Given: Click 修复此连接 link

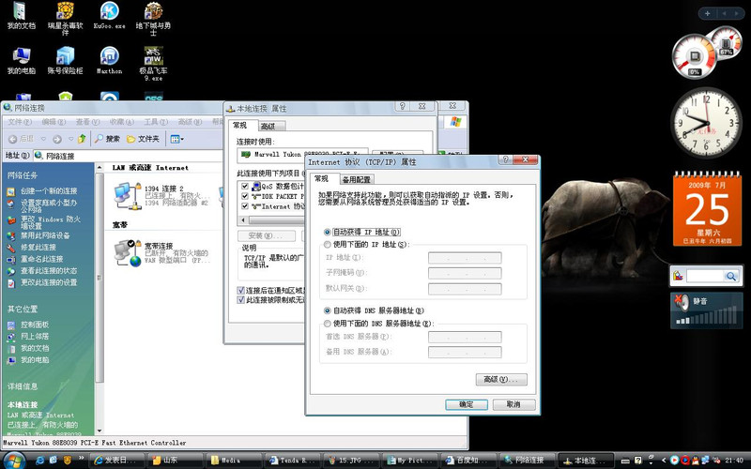Looking at the screenshot, I should [x=38, y=247].
